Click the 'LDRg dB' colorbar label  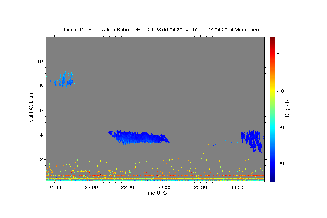point(287,109)
